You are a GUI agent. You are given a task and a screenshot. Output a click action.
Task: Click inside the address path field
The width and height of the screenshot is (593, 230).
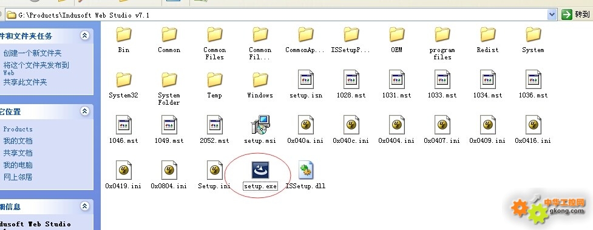(x=276, y=15)
